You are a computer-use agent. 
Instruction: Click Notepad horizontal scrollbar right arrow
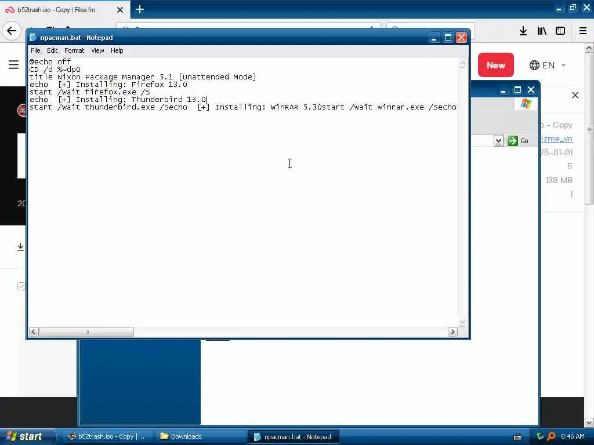(x=452, y=332)
